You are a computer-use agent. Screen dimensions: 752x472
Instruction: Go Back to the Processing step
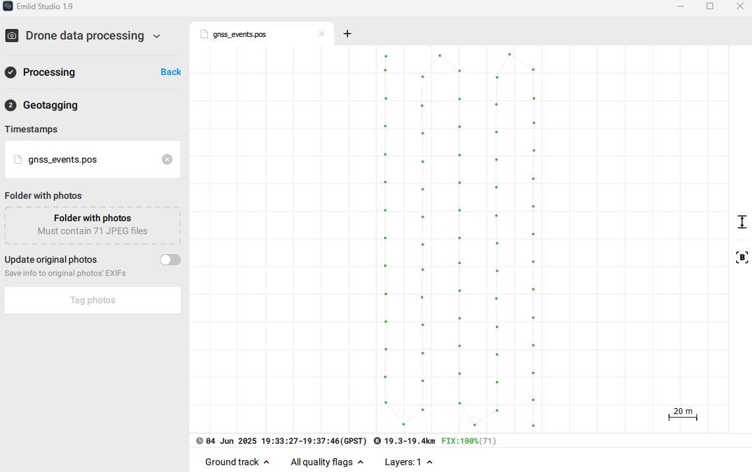click(170, 72)
